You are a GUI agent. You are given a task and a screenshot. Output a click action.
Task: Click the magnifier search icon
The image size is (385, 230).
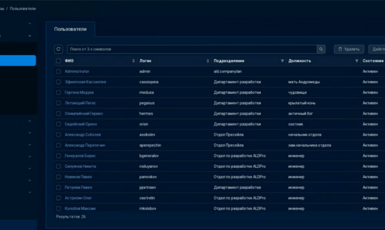pyautogui.click(x=321, y=49)
